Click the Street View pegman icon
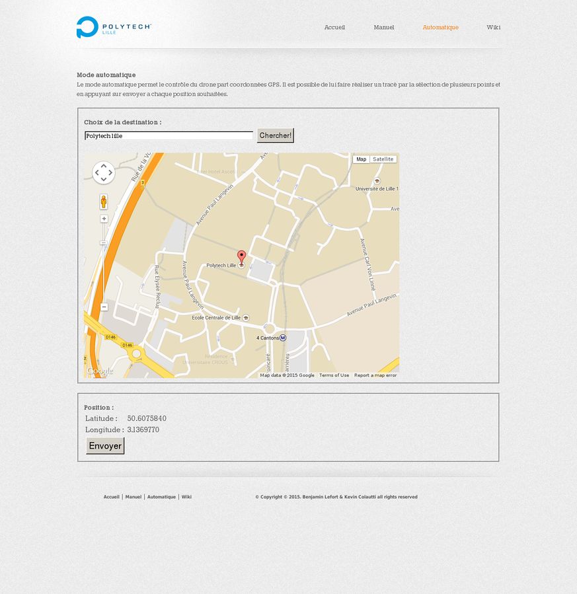This screenshot has height=594, width=577. pyautogui.click(x=104, y=202)
